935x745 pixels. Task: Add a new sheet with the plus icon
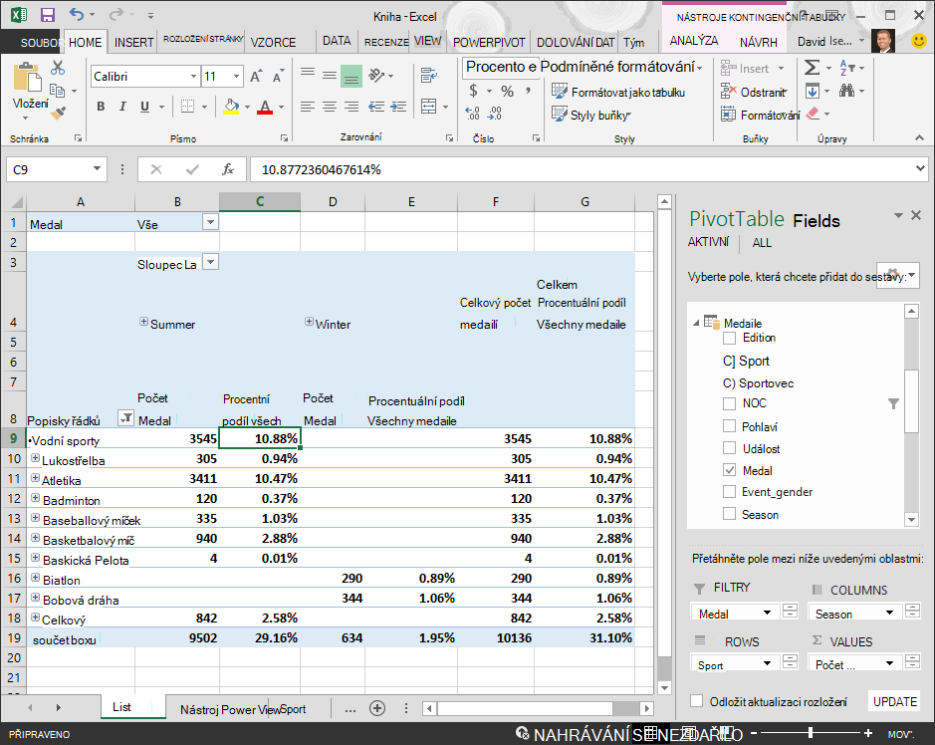click(376, 708)
